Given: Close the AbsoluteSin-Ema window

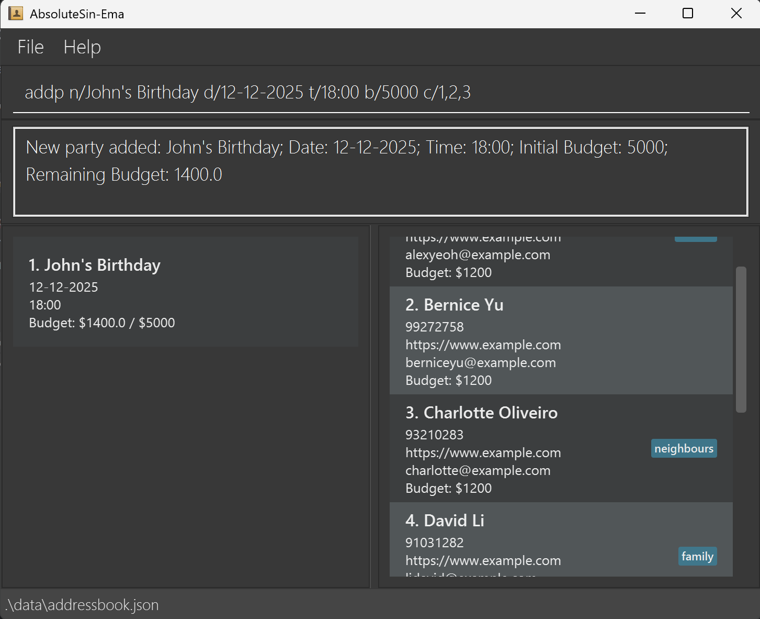Looking at the screenshot, I should tap(736, 14).
